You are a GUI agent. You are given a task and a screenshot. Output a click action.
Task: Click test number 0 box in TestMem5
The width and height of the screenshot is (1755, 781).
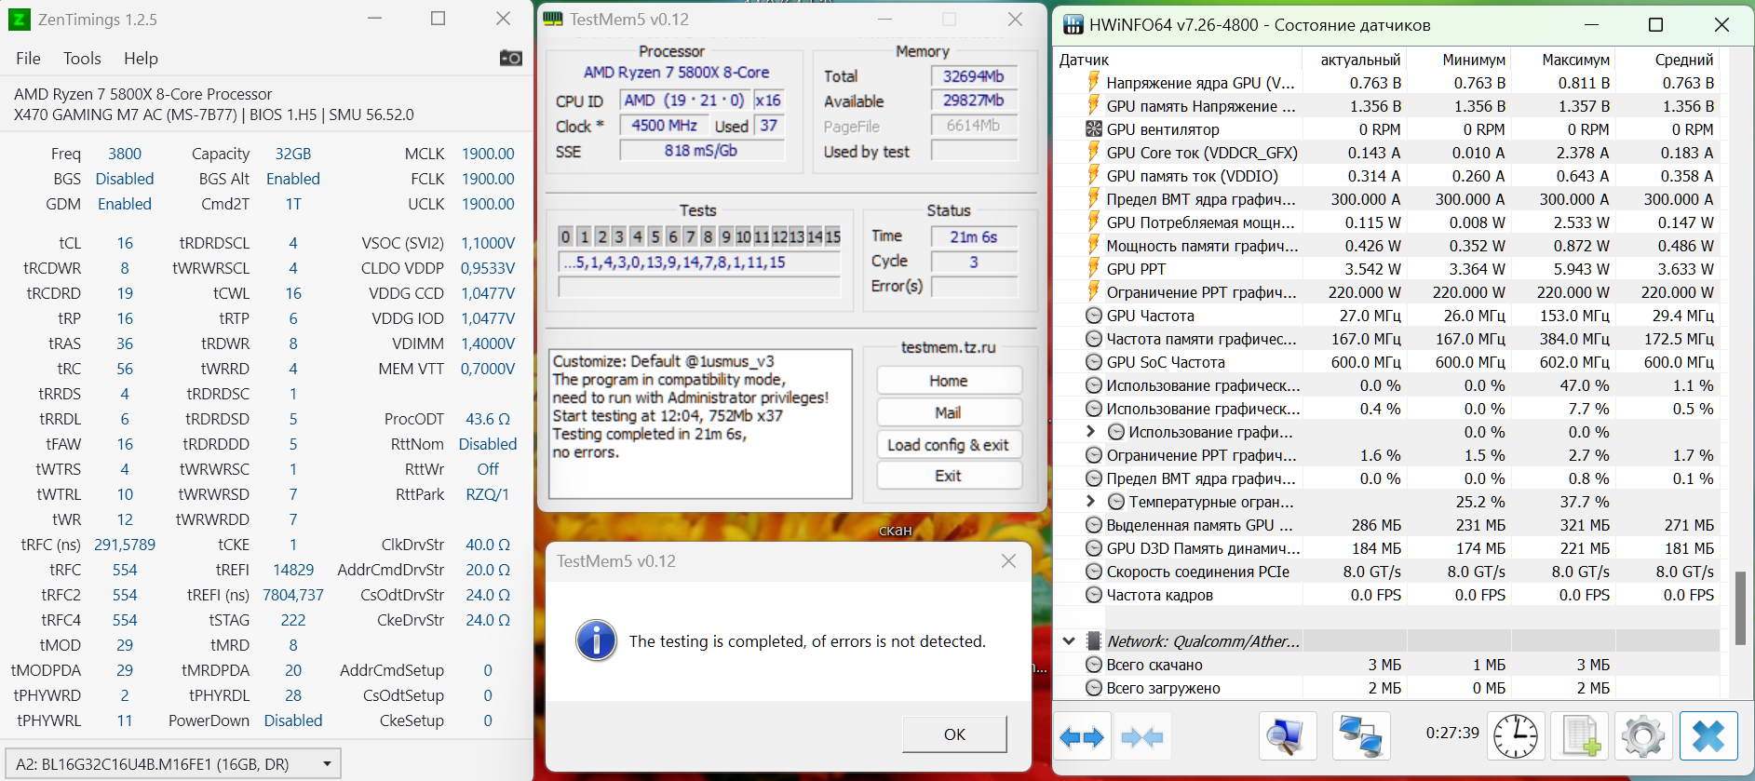(566, 236)
